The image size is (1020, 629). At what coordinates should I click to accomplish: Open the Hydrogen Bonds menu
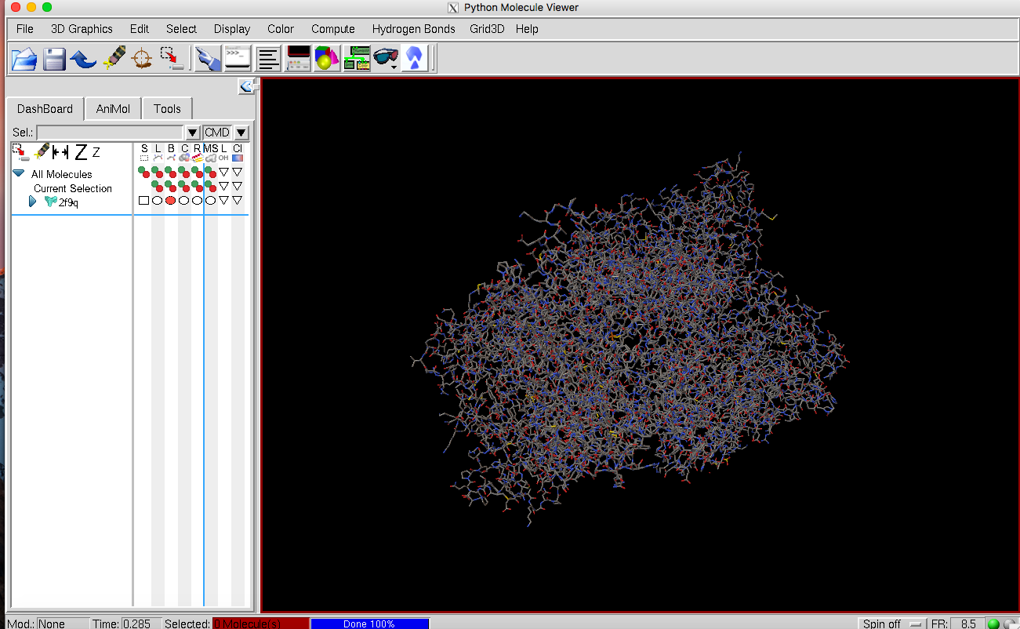(413, 29)
